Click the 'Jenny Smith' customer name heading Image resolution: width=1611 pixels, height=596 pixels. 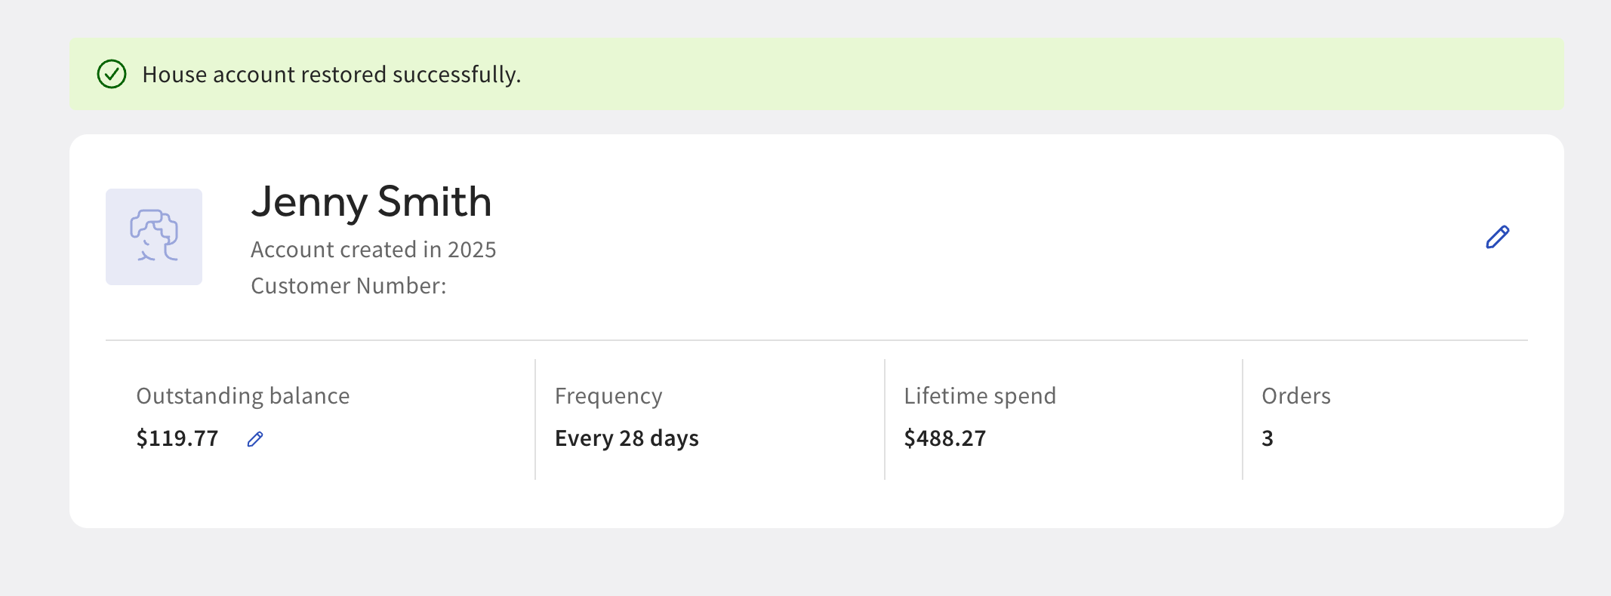(372, 202)
